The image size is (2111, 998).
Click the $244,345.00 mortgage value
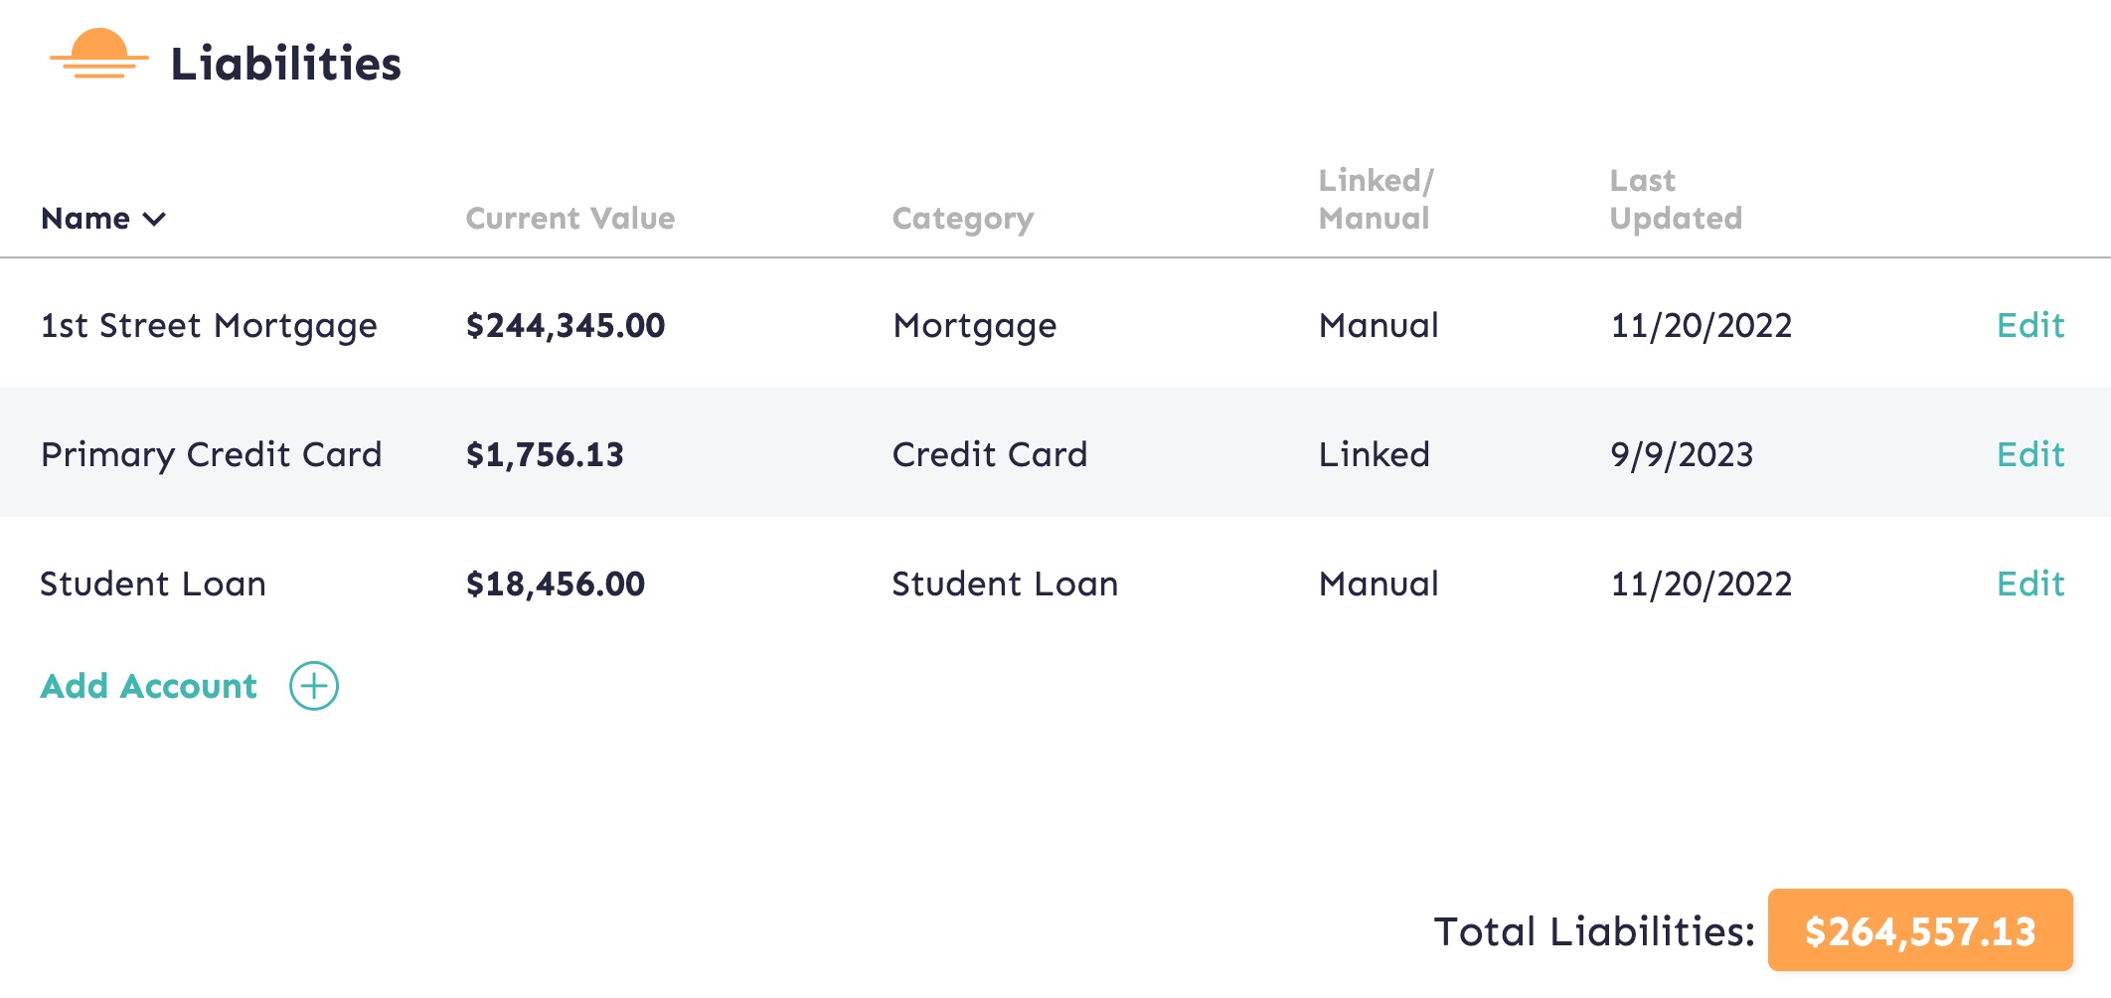tap(566, 326)
